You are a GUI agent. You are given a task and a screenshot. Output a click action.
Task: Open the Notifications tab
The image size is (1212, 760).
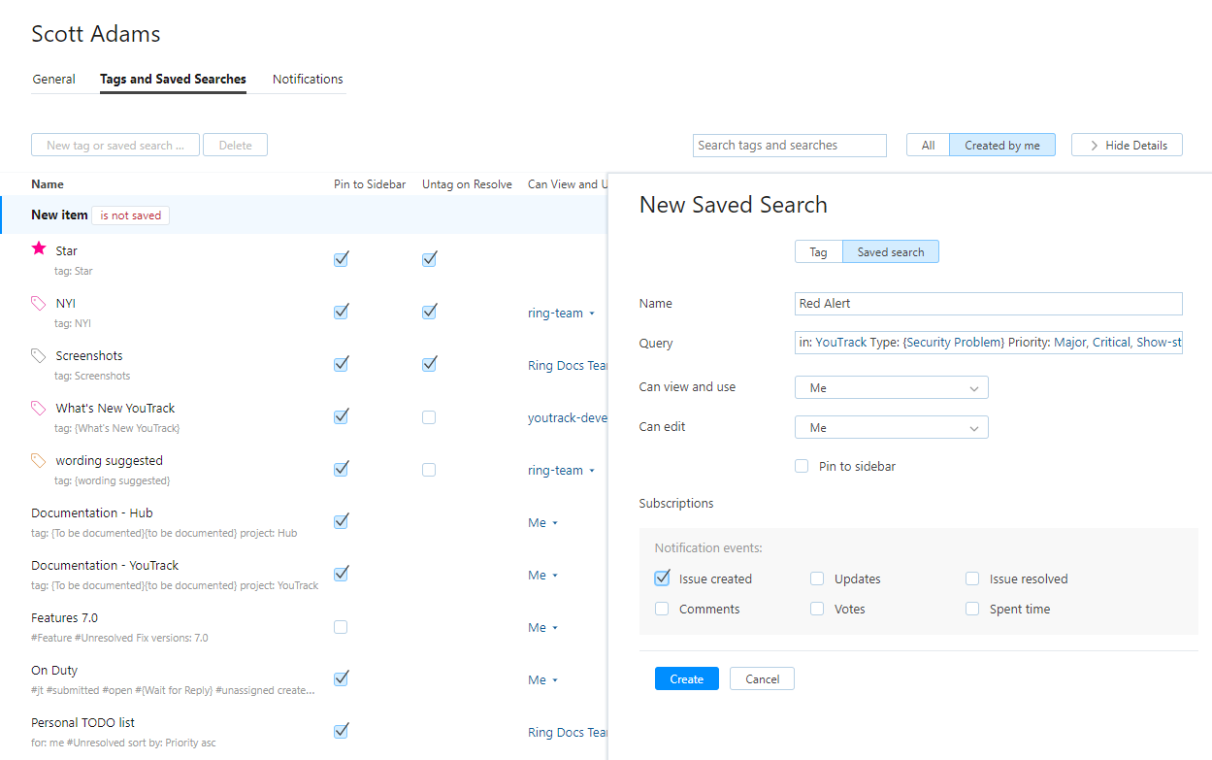tap(308, 80)
